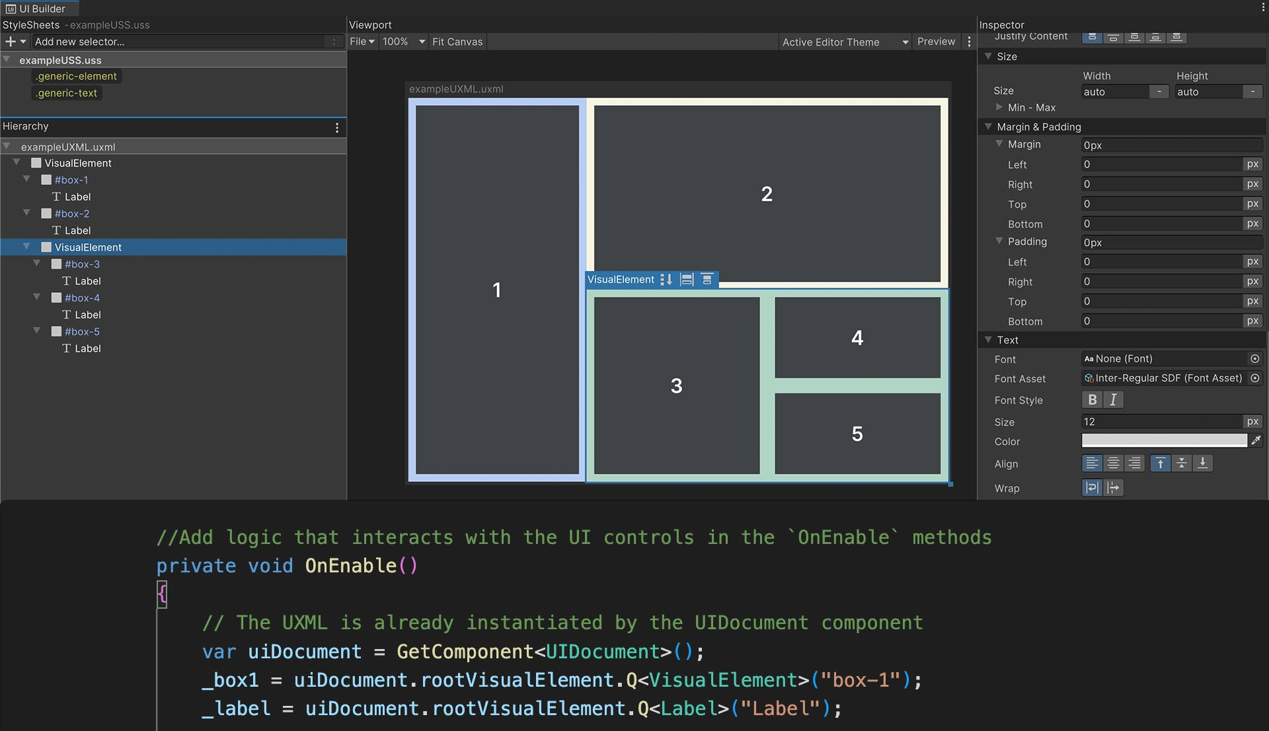Select the .generic-text selector
This screenshot has width=1269, height=731.
point(67,93)
